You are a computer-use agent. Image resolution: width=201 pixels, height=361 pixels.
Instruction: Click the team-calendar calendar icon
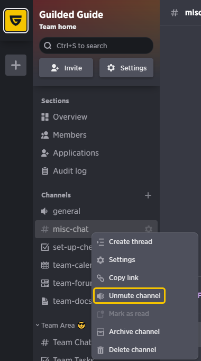(45, 265)
